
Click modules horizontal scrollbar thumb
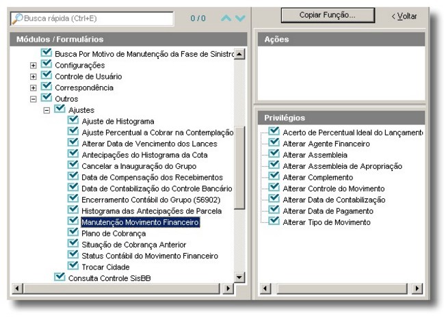(x=122, y=289)
